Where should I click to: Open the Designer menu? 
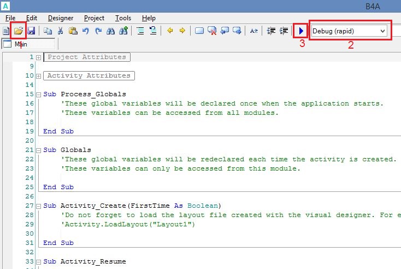pos(60,18)
